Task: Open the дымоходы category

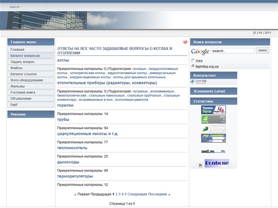Action: (68, 162)
